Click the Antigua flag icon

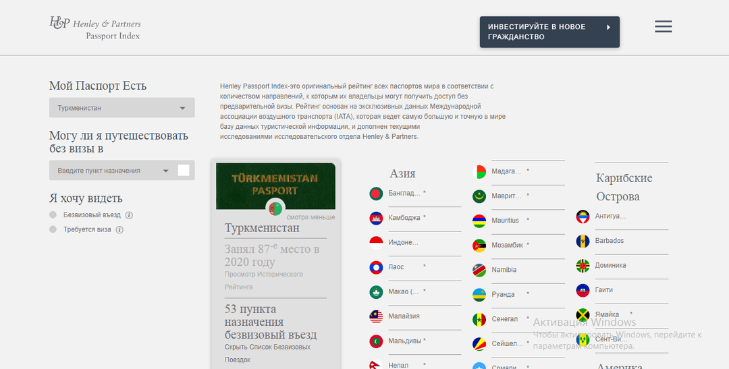(583, 217)
